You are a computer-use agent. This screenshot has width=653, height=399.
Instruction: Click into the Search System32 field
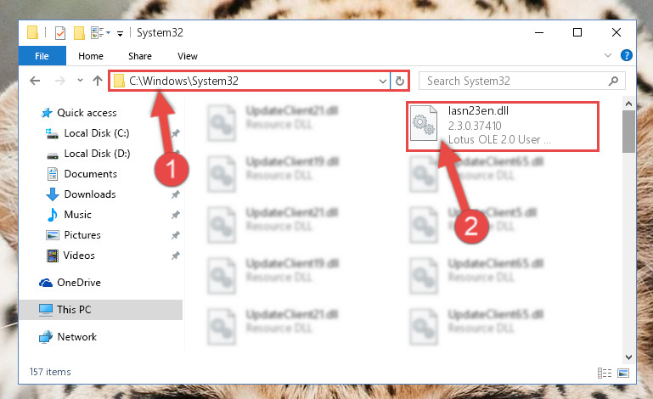[515, 81]
